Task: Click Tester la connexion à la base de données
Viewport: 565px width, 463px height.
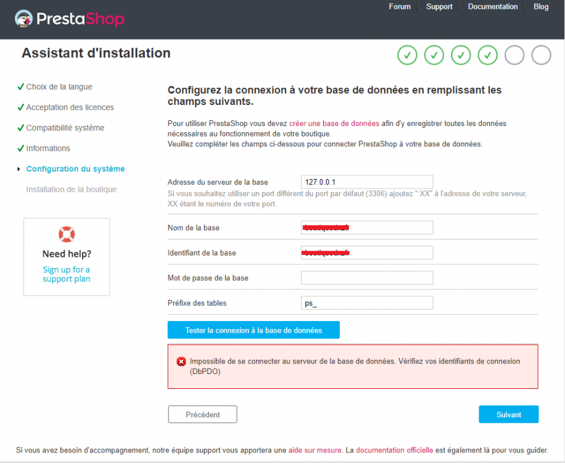Action: 254,330
